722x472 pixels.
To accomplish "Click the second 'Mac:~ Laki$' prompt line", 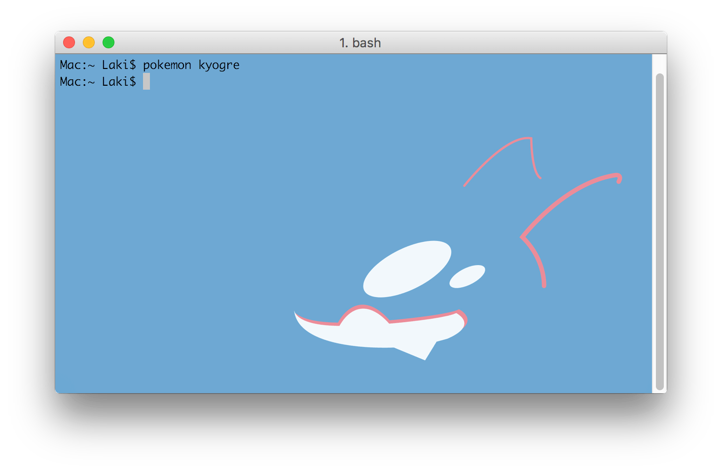I will click(x=98, y=82).
